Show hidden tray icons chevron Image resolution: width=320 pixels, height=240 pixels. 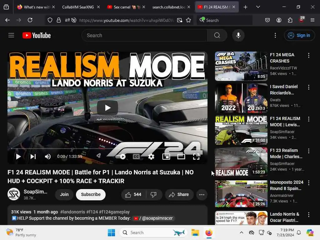pyautogui.click(x=242, y=232)
